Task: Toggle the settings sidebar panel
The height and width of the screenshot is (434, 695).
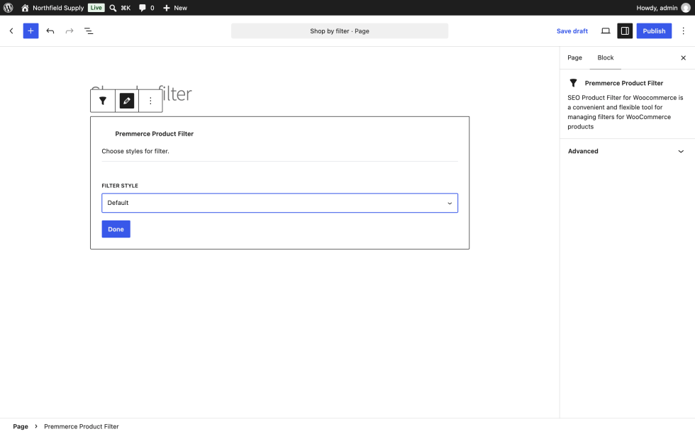Action: (625, 31)
